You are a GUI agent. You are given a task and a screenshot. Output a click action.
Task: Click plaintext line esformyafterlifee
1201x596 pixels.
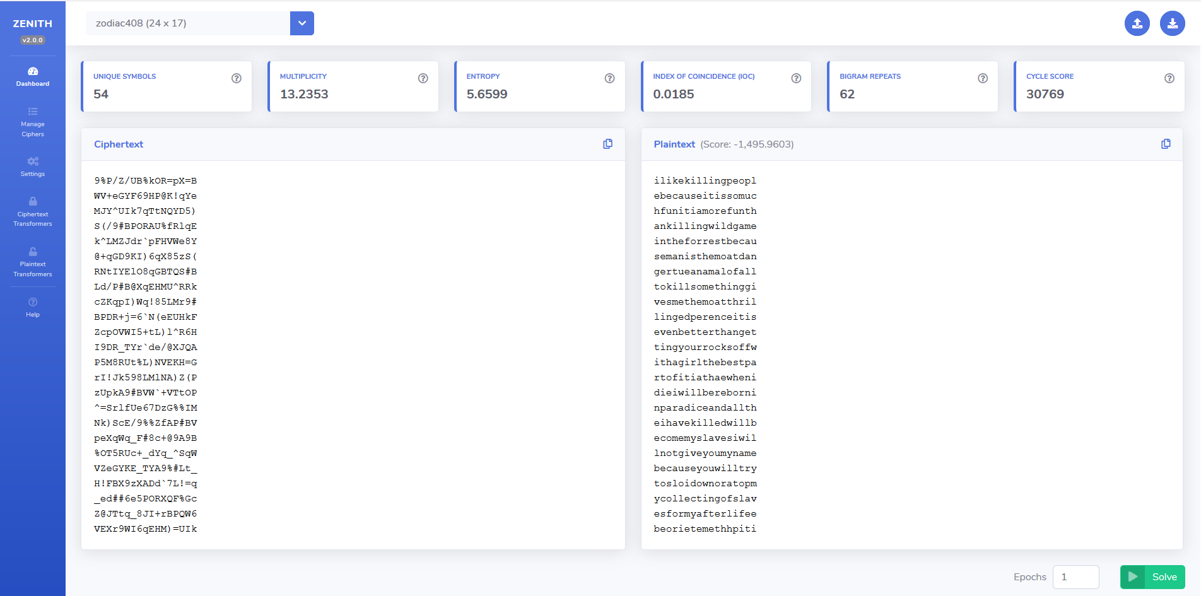(x=705, y=514)
